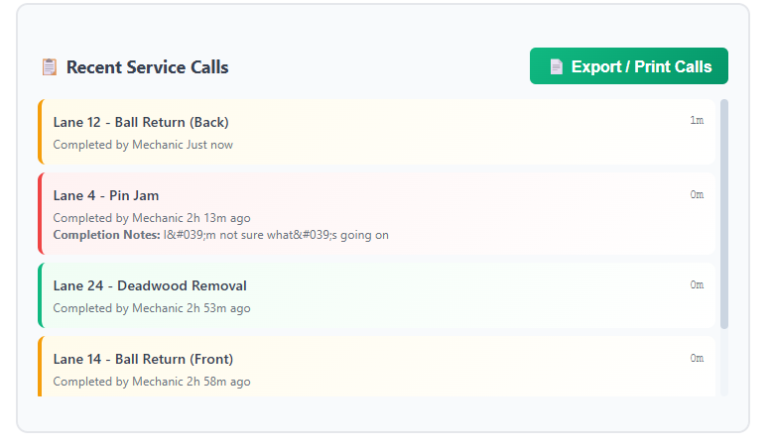Viewport: 773px width, 446px height.
Task: Click the Recent Service Calls heading
Action: pos(147,67)
